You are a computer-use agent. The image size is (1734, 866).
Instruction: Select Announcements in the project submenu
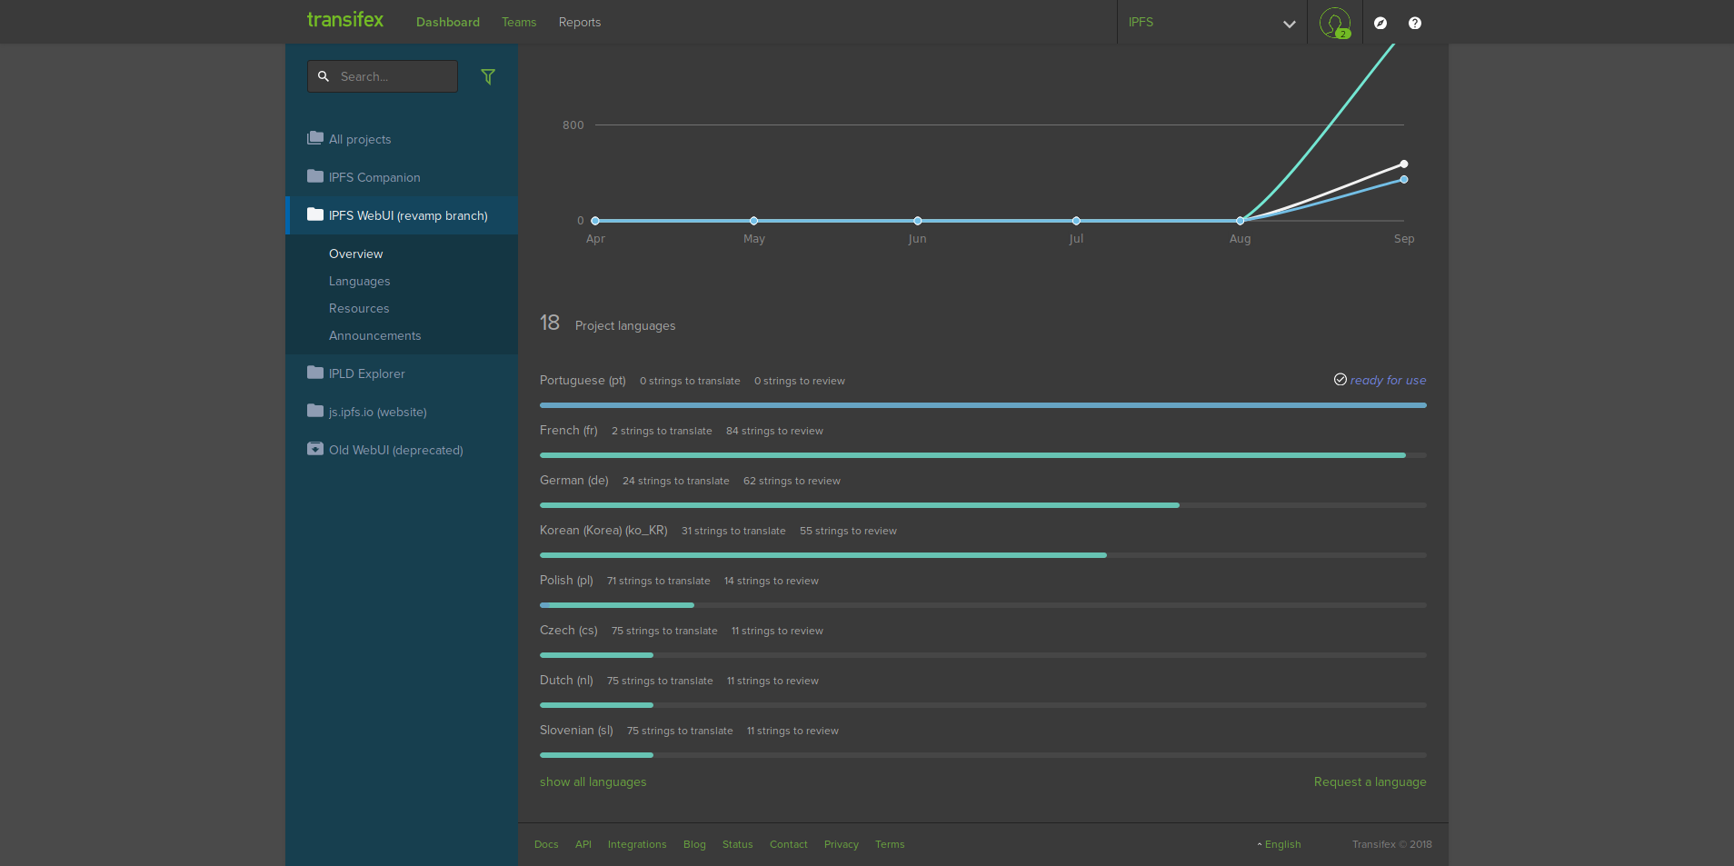pos(375,335)
